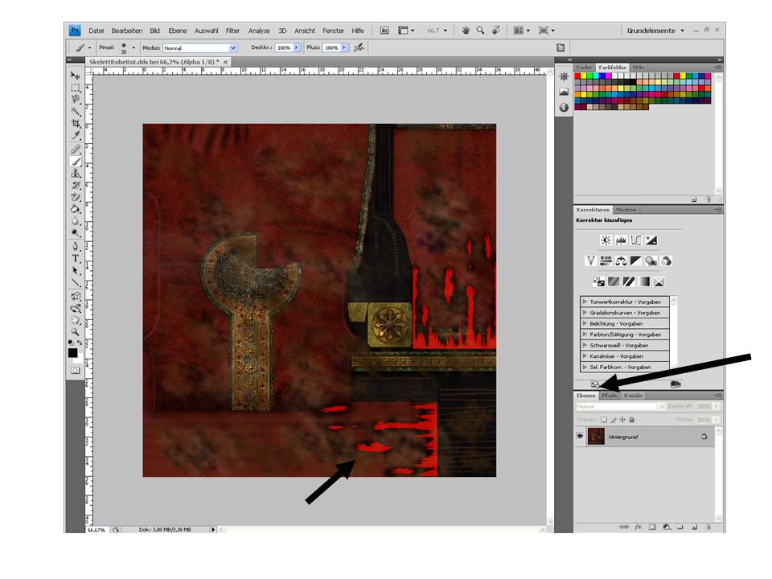The height and width of the screenshot is (579, 772).
Task: Open the Modus blend mode dropdown
Action: [233, 47]
